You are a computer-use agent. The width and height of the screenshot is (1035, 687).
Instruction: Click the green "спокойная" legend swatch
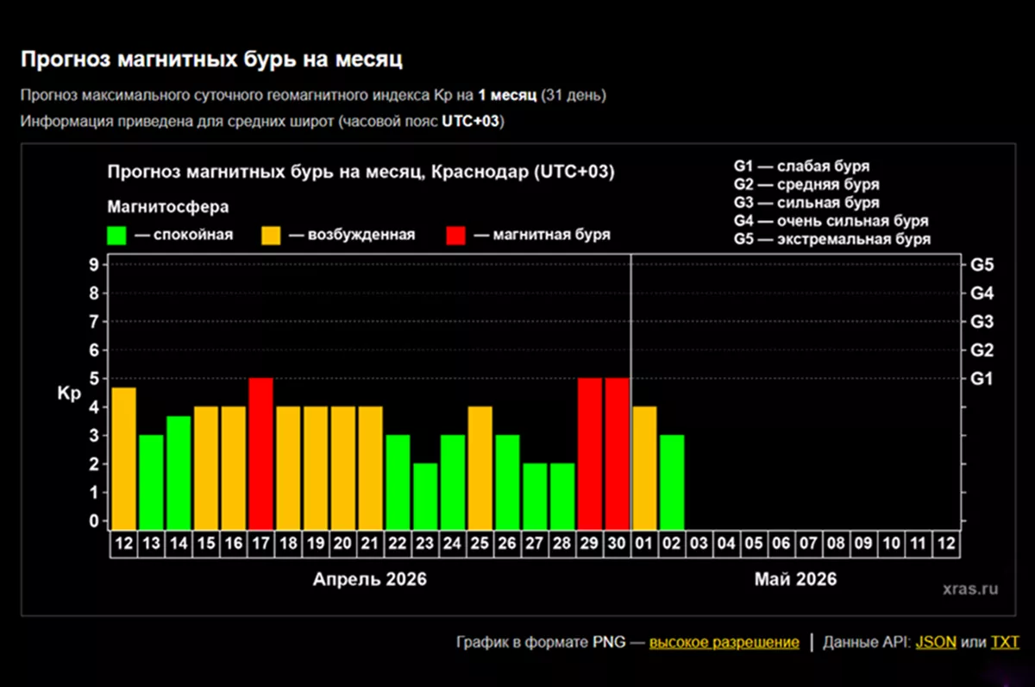(116, 235)
